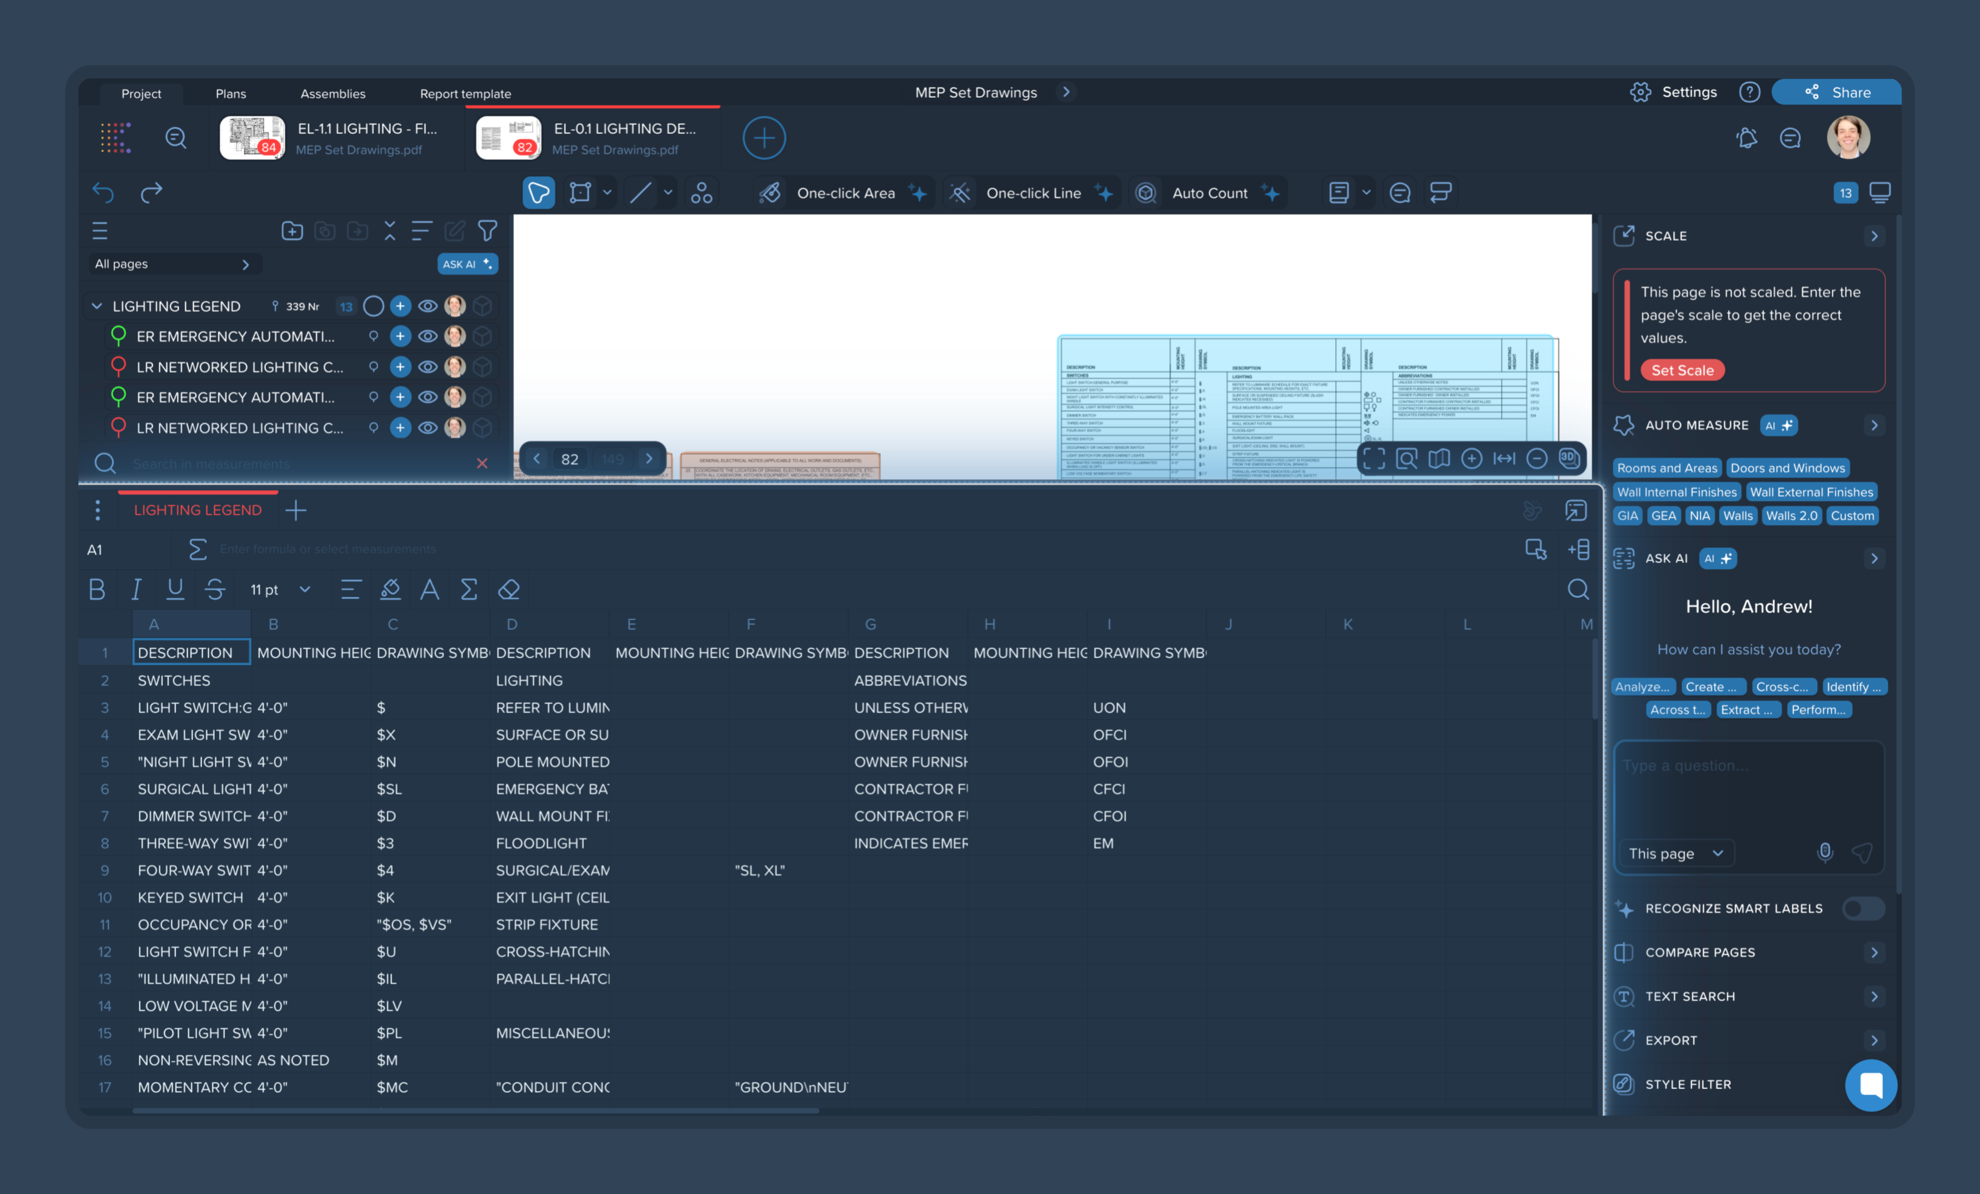Click the undo arrow icon
Viewport: 1980px width, 1194px height.
click(103, 192)
